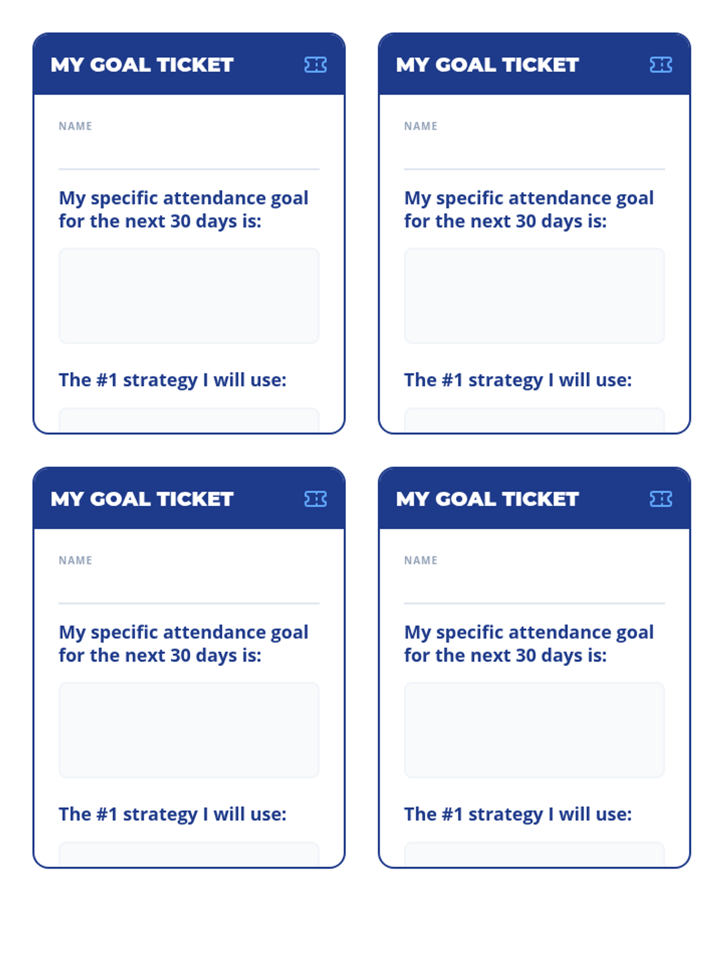The width and height of the screenshot is (723, 965).
Task: Click the ticket icon in bottom-right card header
Action: click(660, 499)
